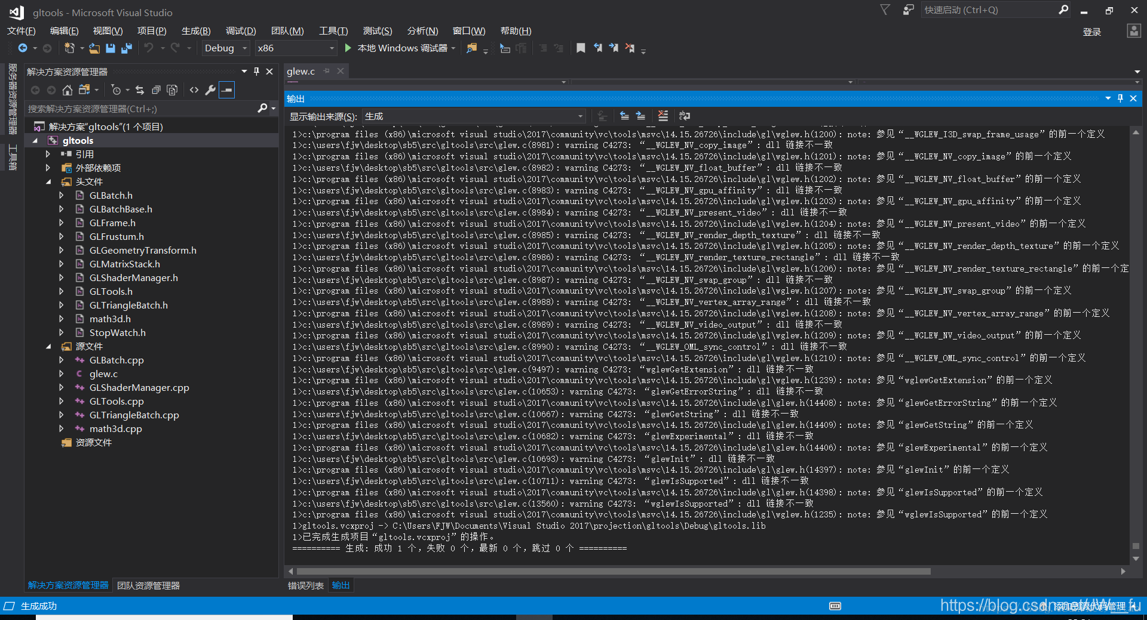The width and height of the screenshot is (1147, 620).
Task: Toggle Preview Selected Items in Solution Explorer
Action: point(227,90)
